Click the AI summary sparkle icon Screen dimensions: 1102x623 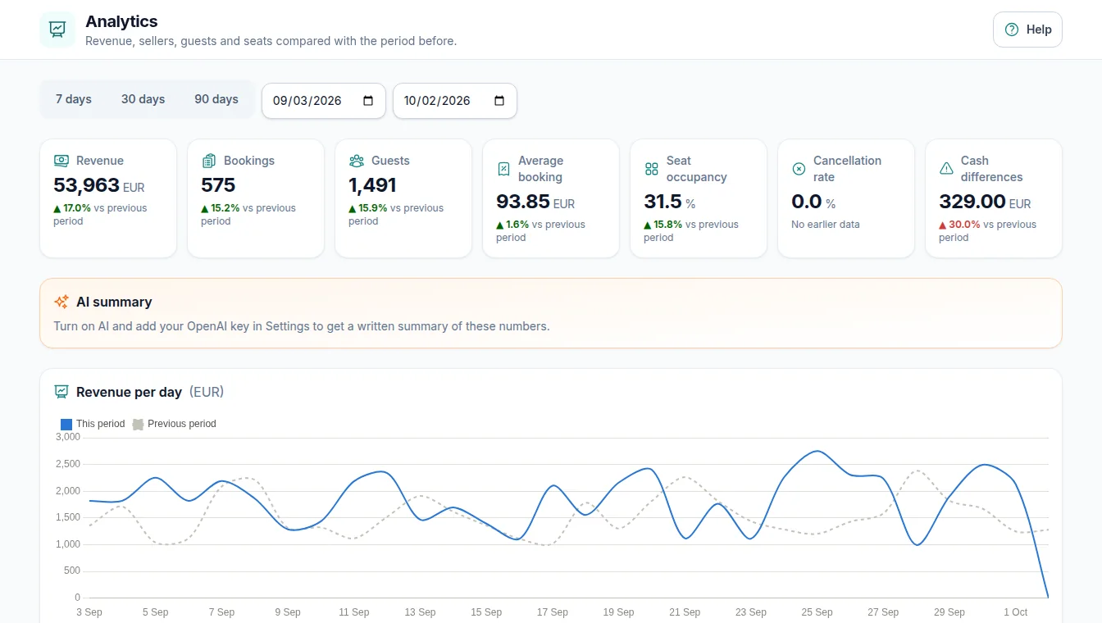(61, 302)
